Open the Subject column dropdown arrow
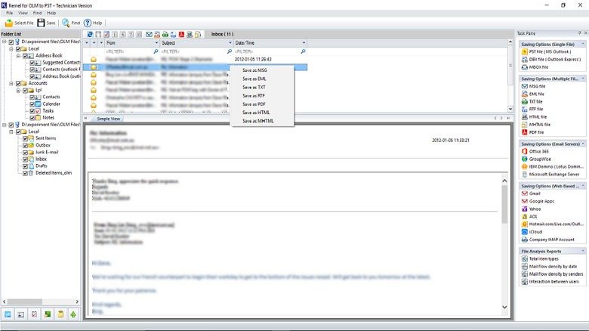The width and height of the screenshot is (589, 331). 230,43
